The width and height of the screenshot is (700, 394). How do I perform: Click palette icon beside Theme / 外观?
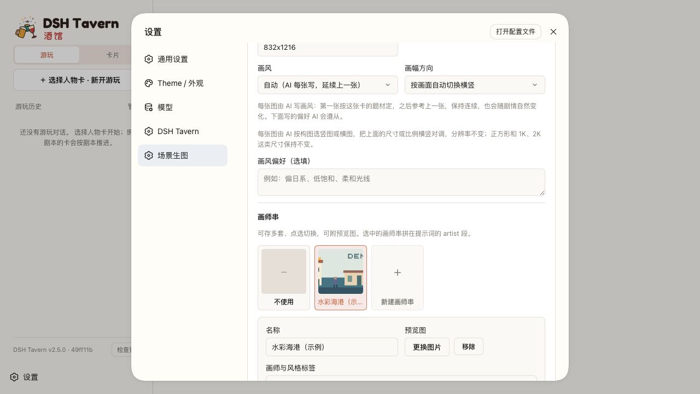149,83
